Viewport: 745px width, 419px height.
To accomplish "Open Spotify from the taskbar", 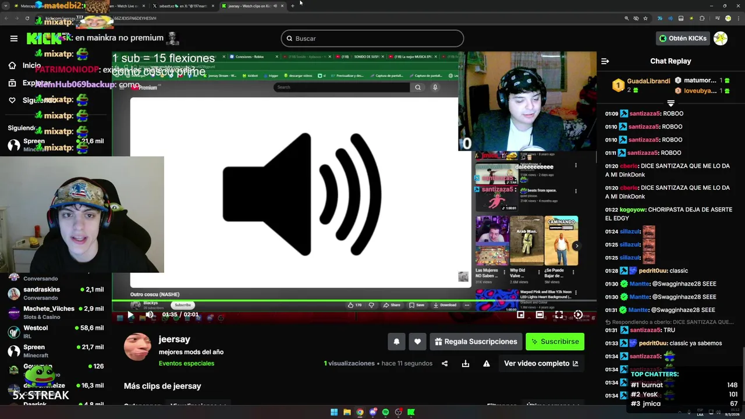I will click(385, 412).
